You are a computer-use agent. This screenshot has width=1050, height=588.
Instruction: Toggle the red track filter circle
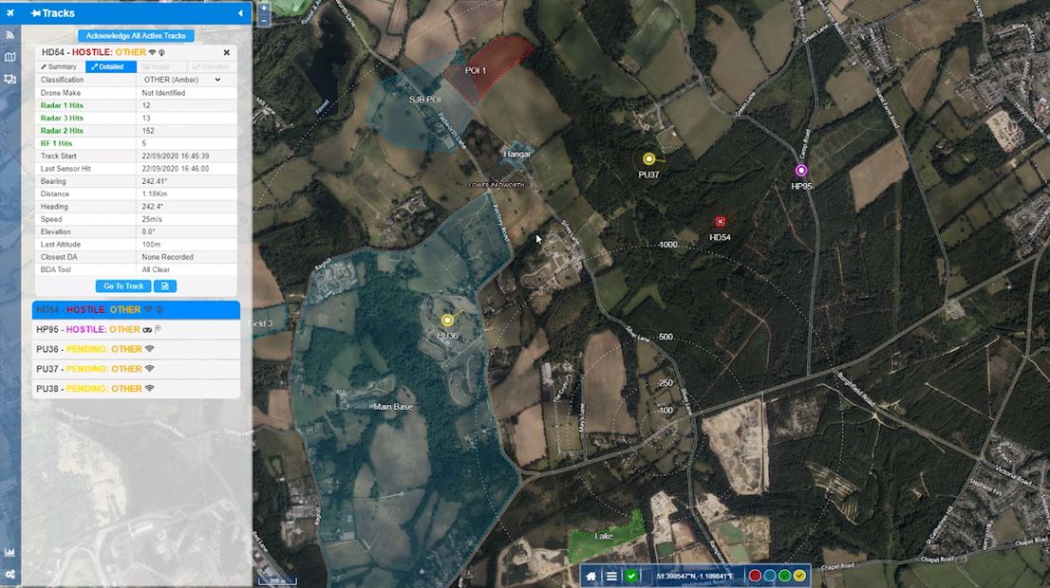tap(755, 576)
